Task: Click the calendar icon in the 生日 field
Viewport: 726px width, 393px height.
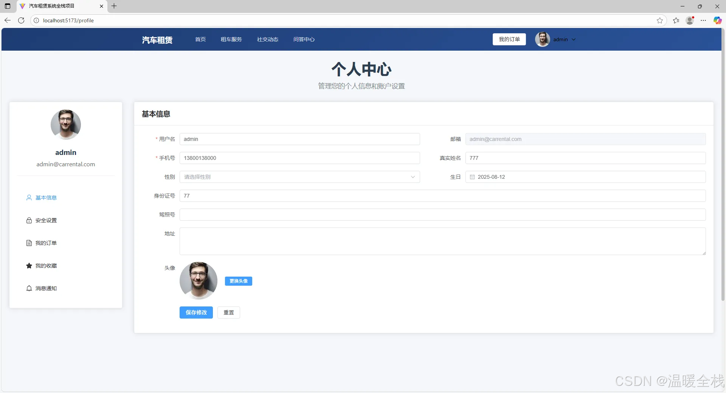Action: 472,177
